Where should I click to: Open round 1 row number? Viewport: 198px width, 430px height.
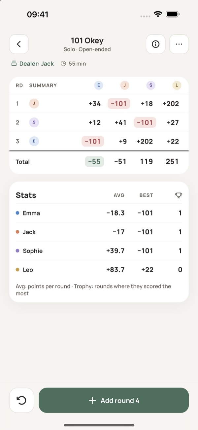17,104
